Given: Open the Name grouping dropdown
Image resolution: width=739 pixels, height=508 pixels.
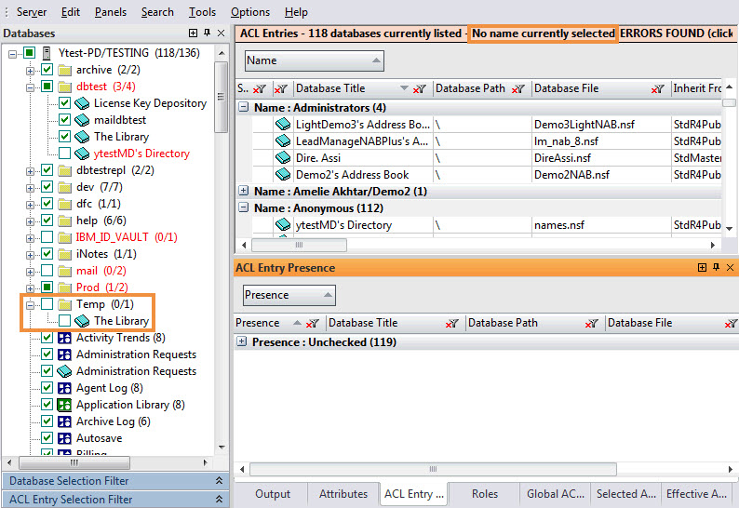Looking at the screenshot, I should point(314,60).
